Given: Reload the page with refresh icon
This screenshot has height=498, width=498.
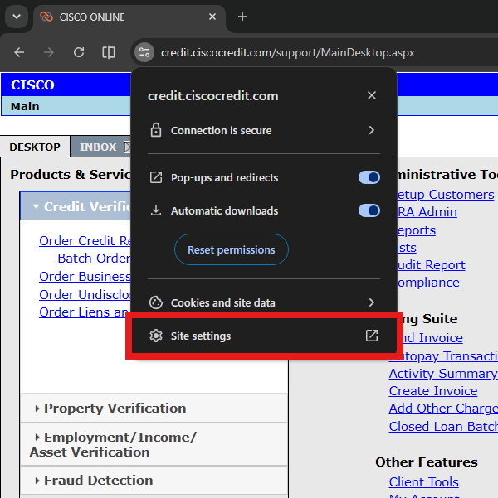Looking at the screenshot, I should pyautogui.click(x=79, y=52).
